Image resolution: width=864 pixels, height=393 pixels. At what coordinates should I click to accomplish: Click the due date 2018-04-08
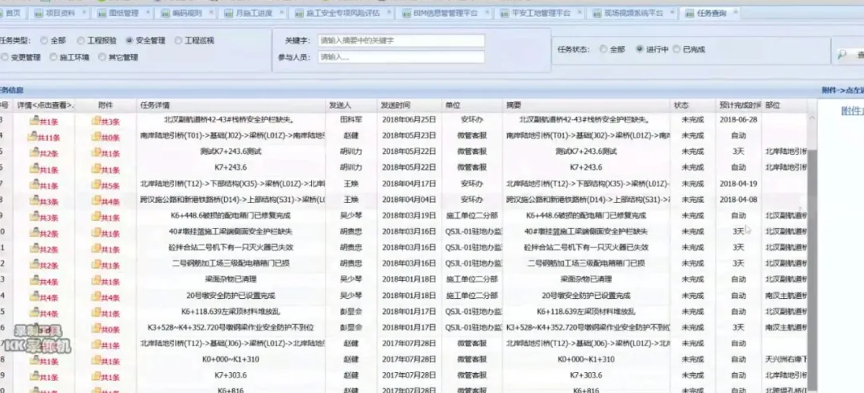coord(738,200)
